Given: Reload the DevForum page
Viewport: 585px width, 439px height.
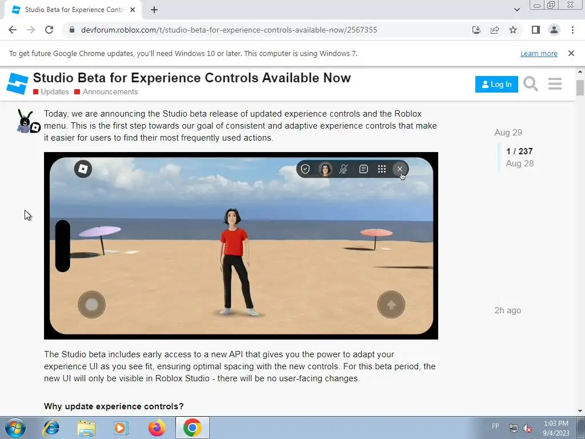Looking at the screenshot, I should point(49,30).
